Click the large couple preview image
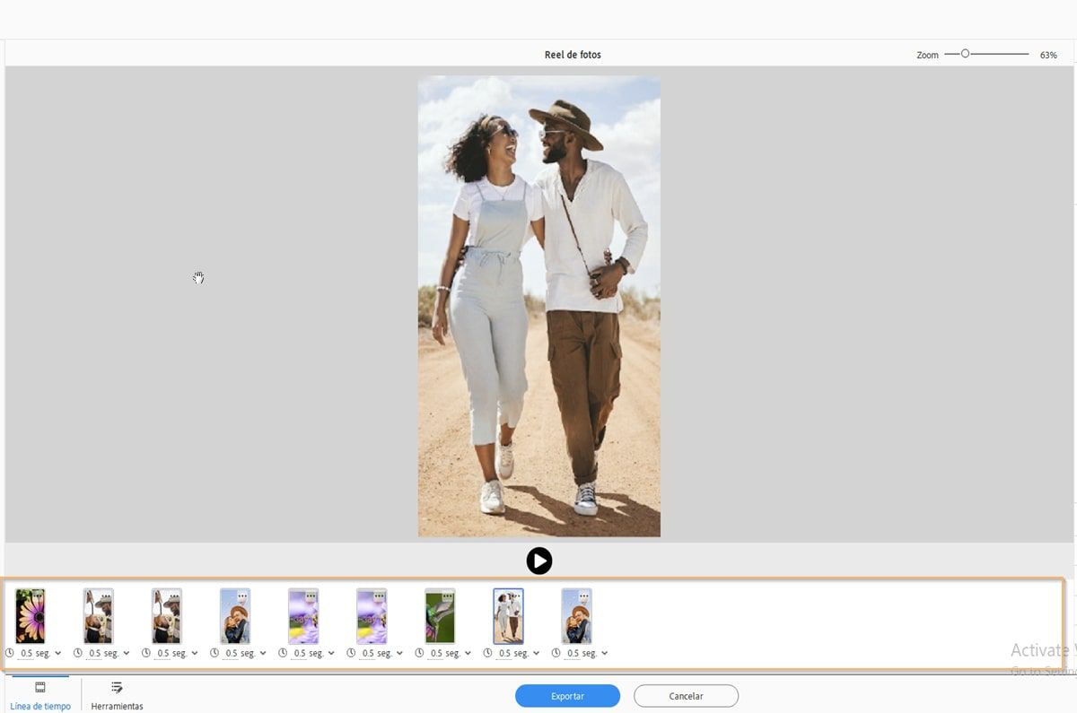1077x713 pixels. pos(539,307)
